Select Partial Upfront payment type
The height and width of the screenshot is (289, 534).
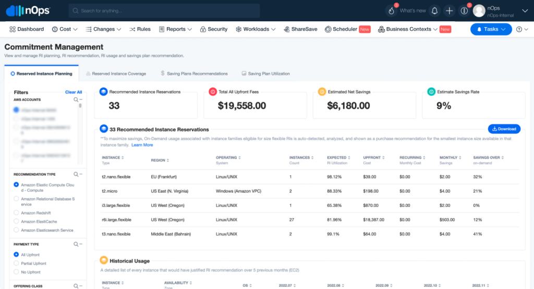coord(16,263)
